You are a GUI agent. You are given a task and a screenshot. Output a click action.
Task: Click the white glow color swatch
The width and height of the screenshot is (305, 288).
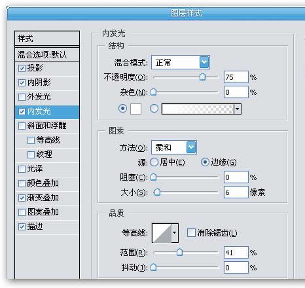(x=135, y=109)
